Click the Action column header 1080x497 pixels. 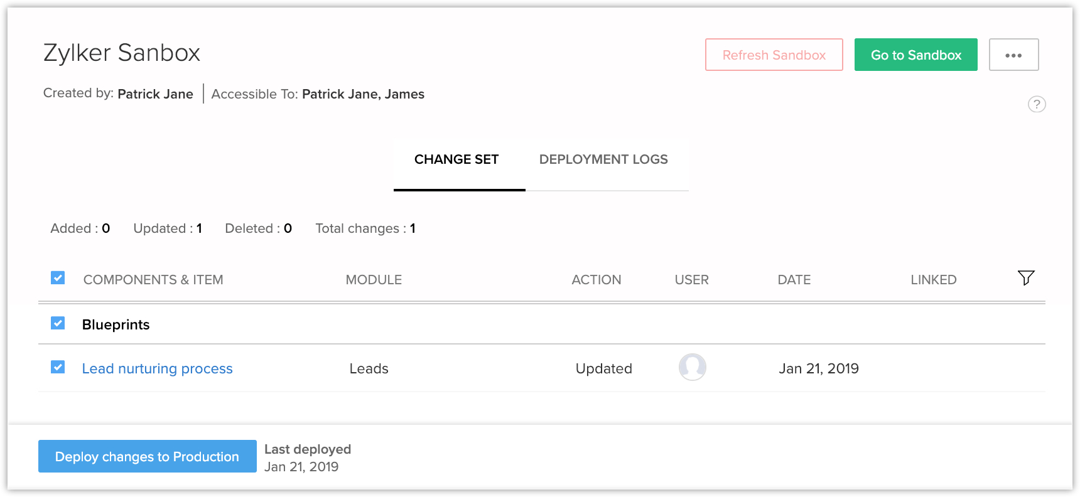tap(596, 280)
